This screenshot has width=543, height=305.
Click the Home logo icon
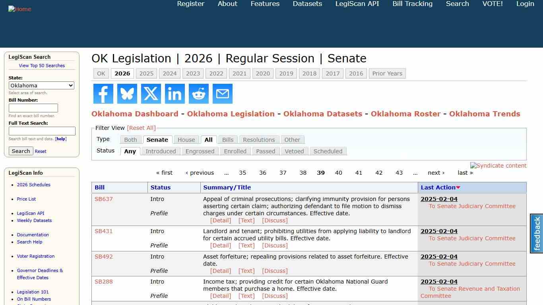coord(19,9)
